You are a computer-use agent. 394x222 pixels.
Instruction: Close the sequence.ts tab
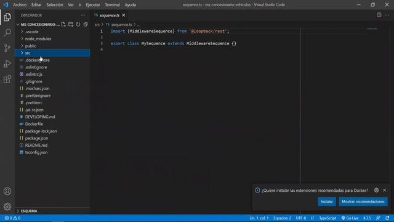point(124,15)
